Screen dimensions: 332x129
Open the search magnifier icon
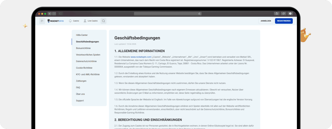tap(103, 21)
